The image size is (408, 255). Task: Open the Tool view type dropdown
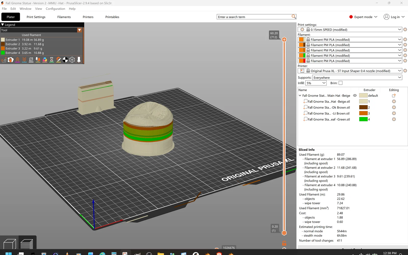(x=80, y=30)
